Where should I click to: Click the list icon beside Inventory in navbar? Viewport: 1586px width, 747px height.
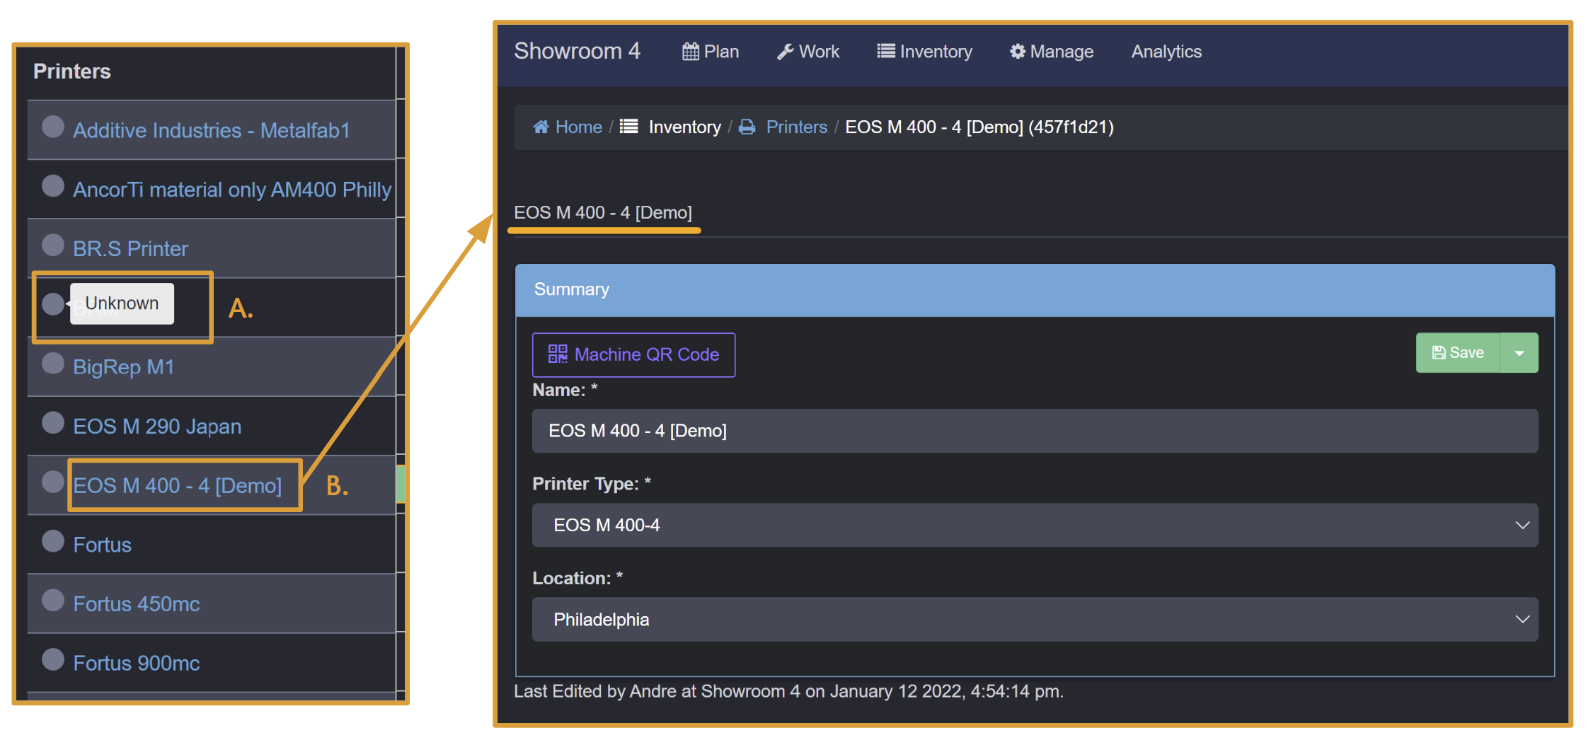click(x=886, y=51)
